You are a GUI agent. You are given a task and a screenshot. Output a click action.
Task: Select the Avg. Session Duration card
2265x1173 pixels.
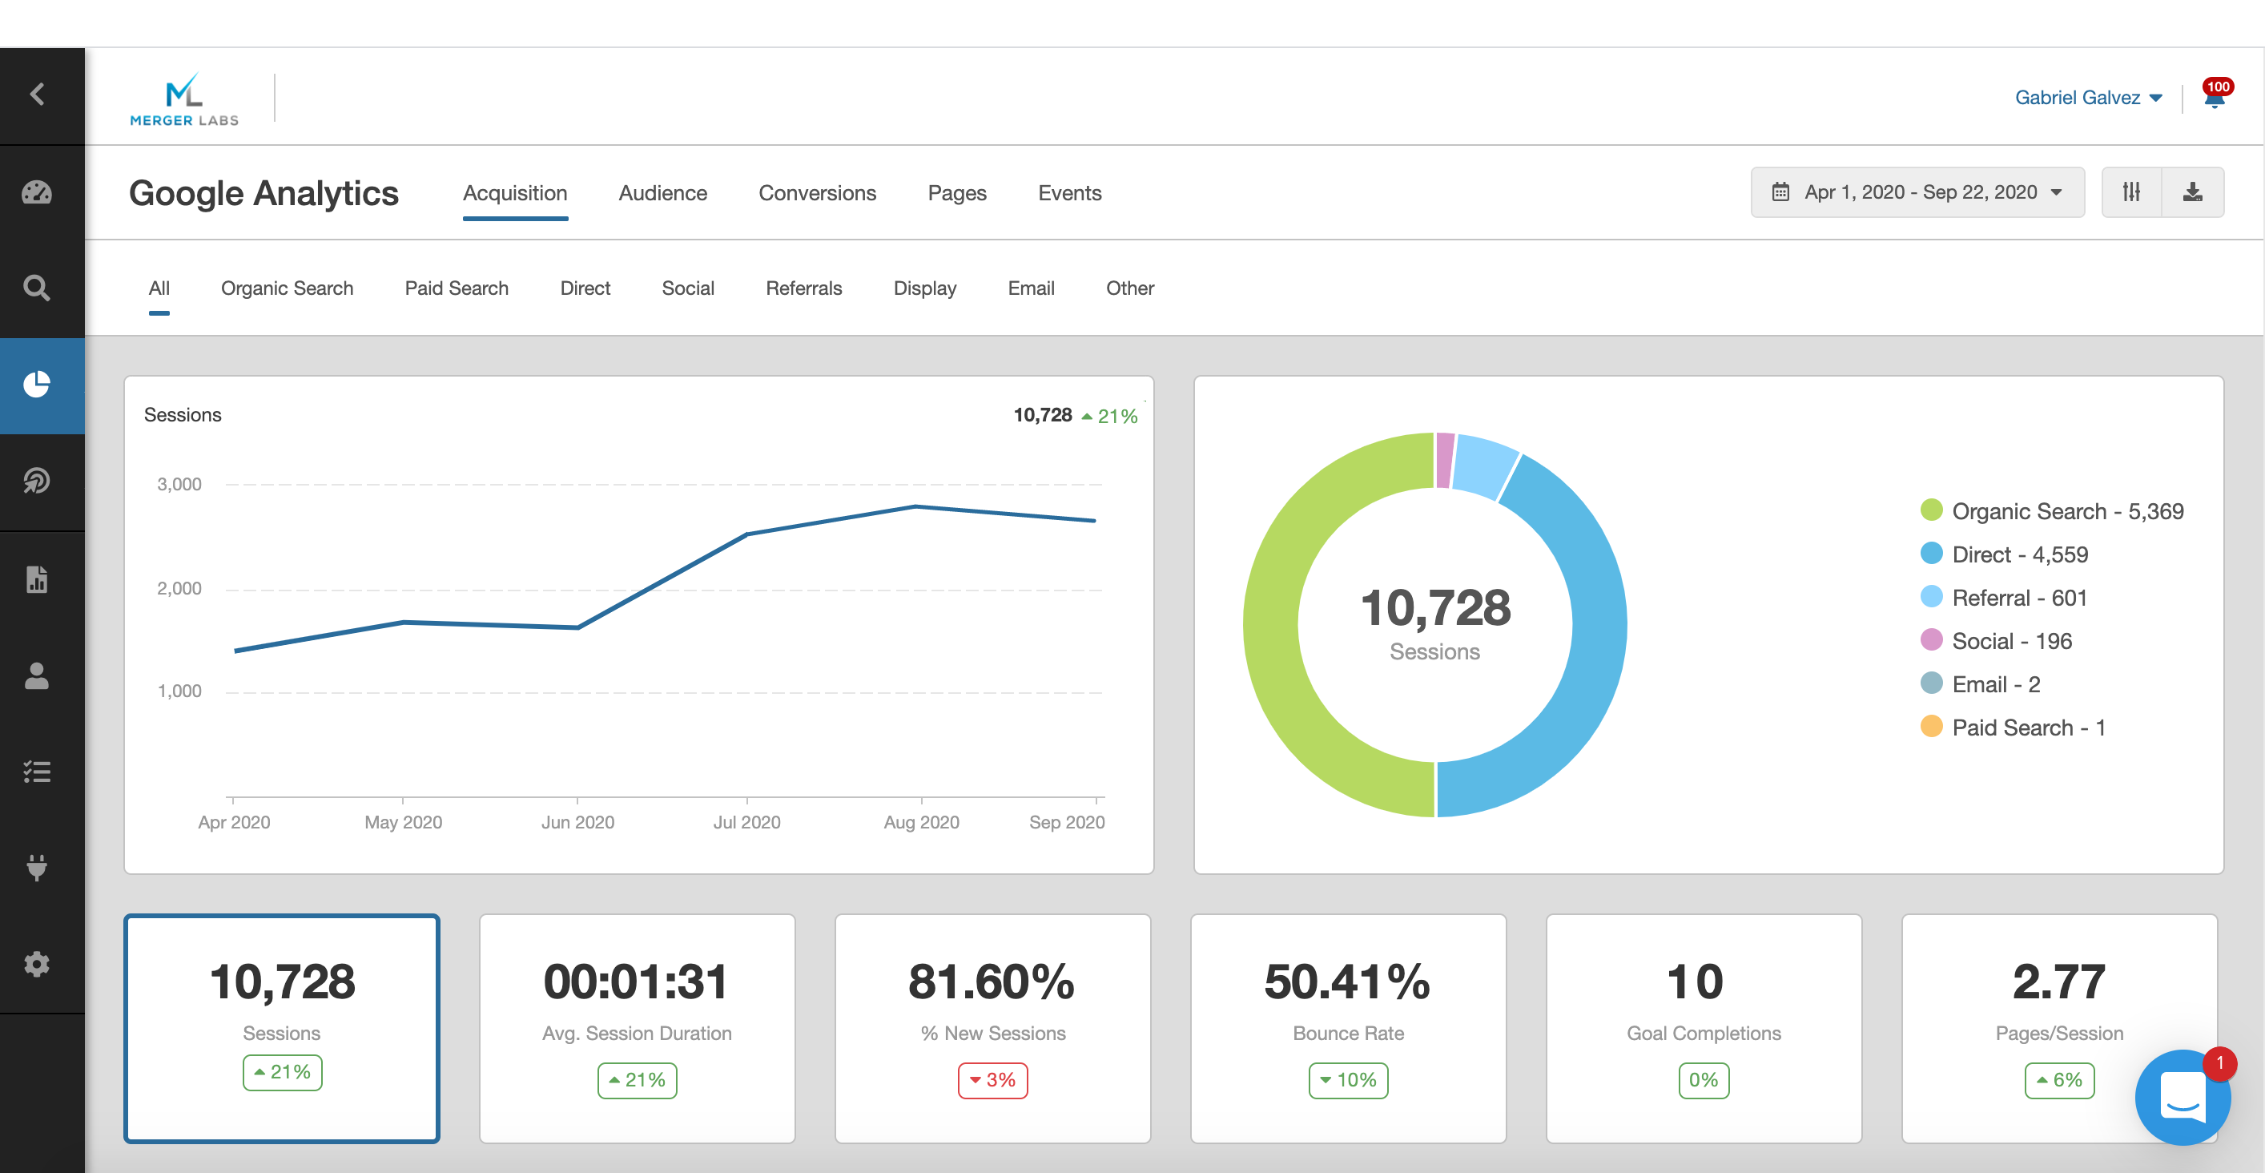click(x=638, y=1028)
